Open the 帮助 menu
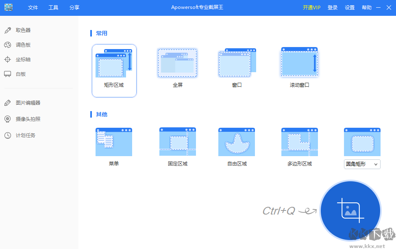The height and width of the screenshot is (249, 396). tap(366, 8)
